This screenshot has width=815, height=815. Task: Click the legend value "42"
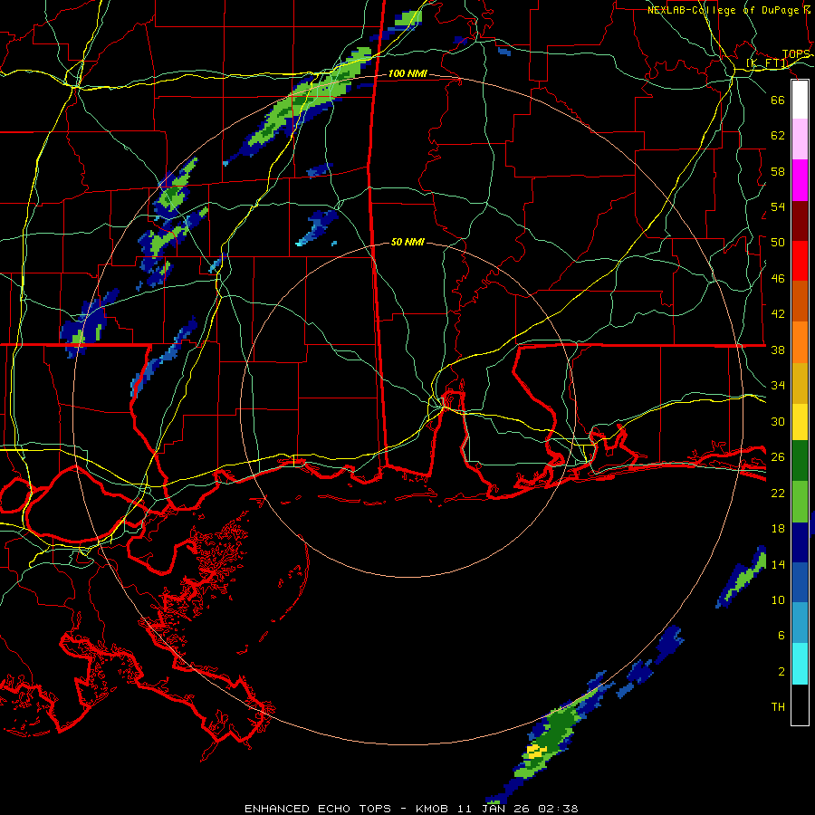coord(778,314)
